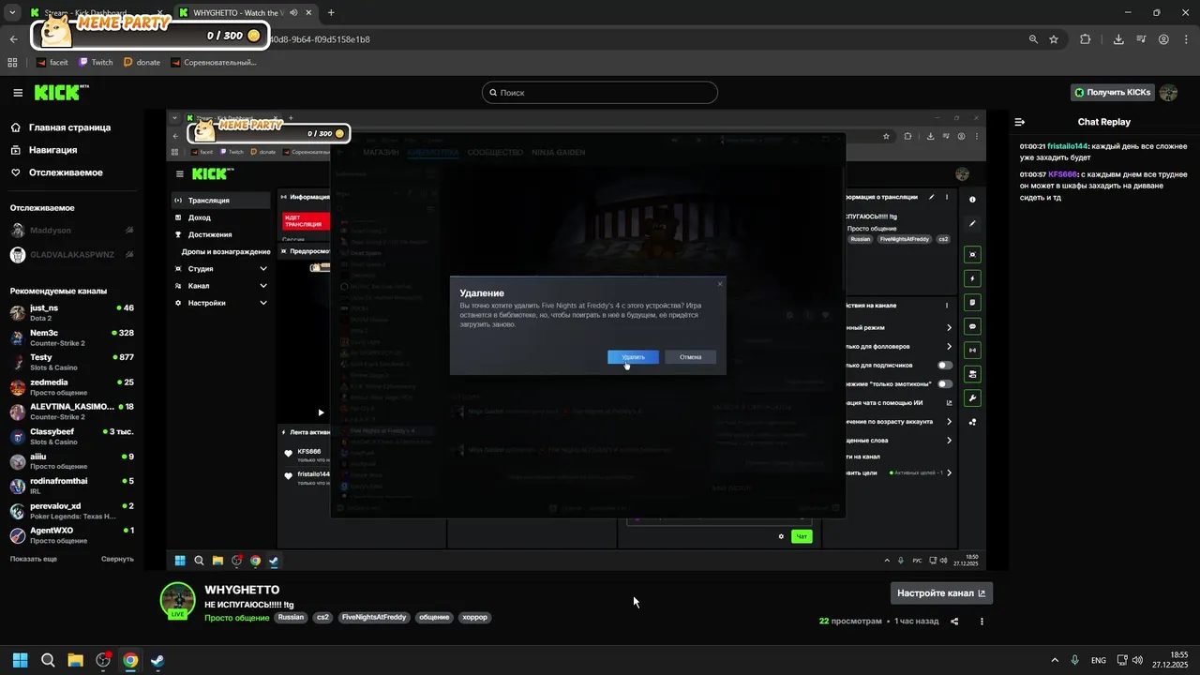Show Chrome downloads
This screenshot has width=1200, height=675.
point(1118,39)
